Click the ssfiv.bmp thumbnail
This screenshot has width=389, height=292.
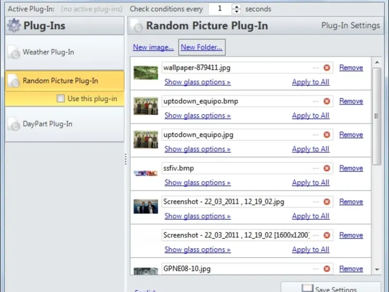click(x=145, y=173)
